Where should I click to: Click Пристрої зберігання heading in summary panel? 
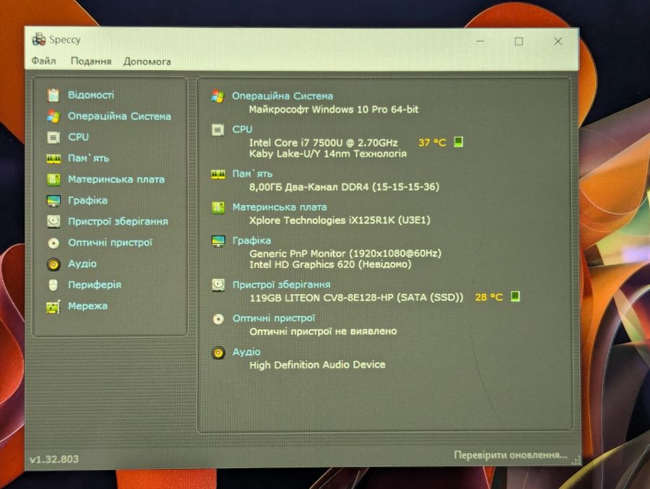pos(282,285)
